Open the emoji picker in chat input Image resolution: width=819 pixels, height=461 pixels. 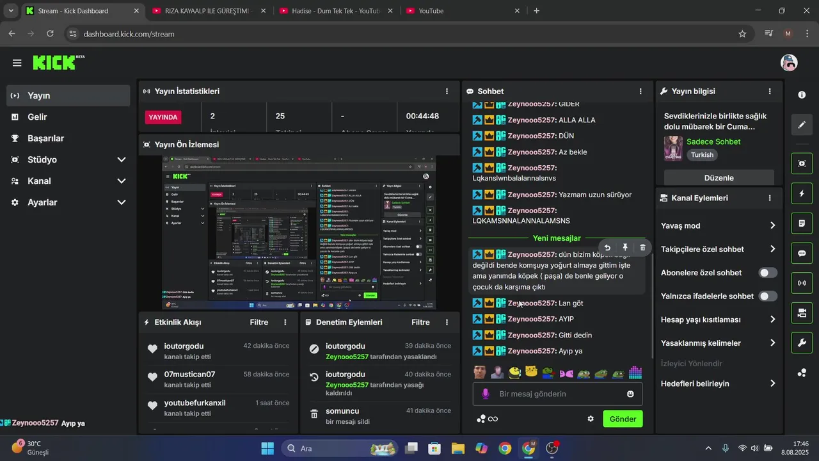(630, 394)
